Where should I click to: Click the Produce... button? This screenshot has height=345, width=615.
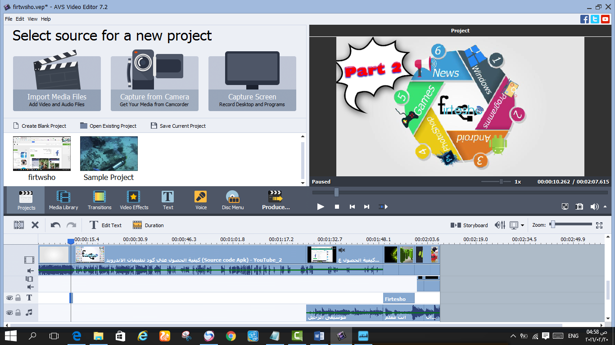276,200
